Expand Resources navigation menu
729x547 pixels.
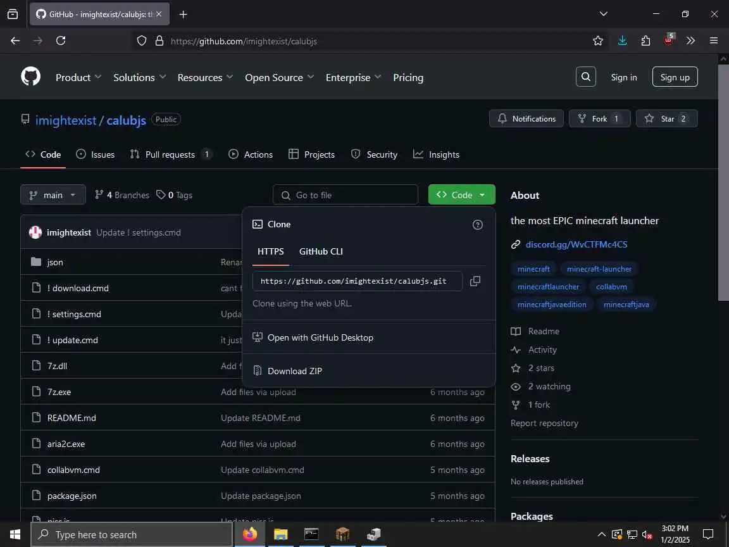tap(205, 78)
